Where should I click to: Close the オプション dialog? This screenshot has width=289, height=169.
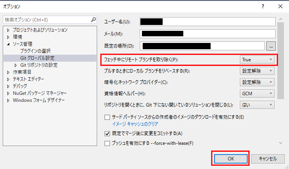tap(280, 6)
